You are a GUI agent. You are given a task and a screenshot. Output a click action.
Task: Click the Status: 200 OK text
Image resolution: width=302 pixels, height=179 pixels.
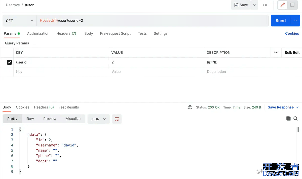(208, 107)
